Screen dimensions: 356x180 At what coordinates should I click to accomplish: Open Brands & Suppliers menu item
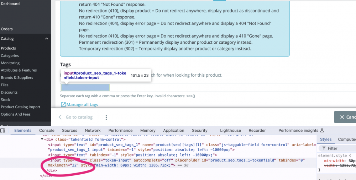point(17,77)
